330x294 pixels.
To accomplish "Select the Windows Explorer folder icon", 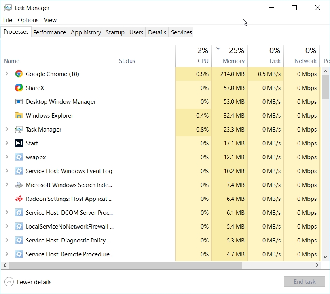I will [x=18, y=115].
